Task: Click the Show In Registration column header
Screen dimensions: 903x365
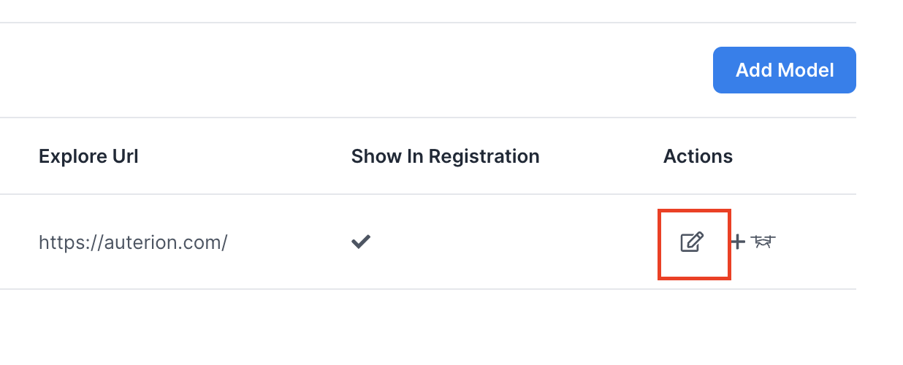Action: click(x=445, y=156)
